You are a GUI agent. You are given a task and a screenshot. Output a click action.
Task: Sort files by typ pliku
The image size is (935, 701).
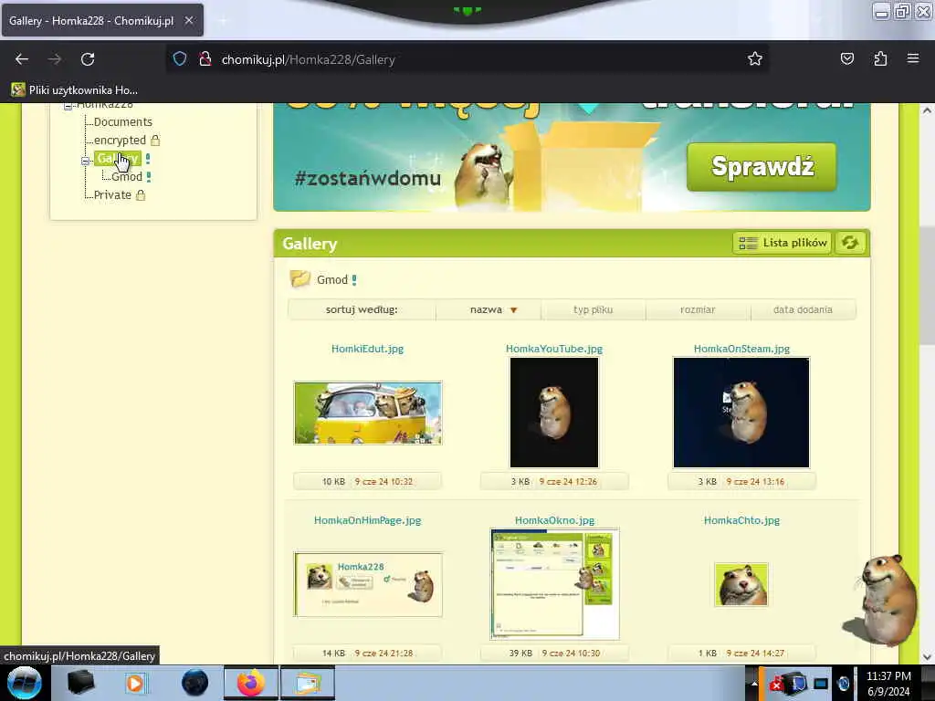coord(593,309)
